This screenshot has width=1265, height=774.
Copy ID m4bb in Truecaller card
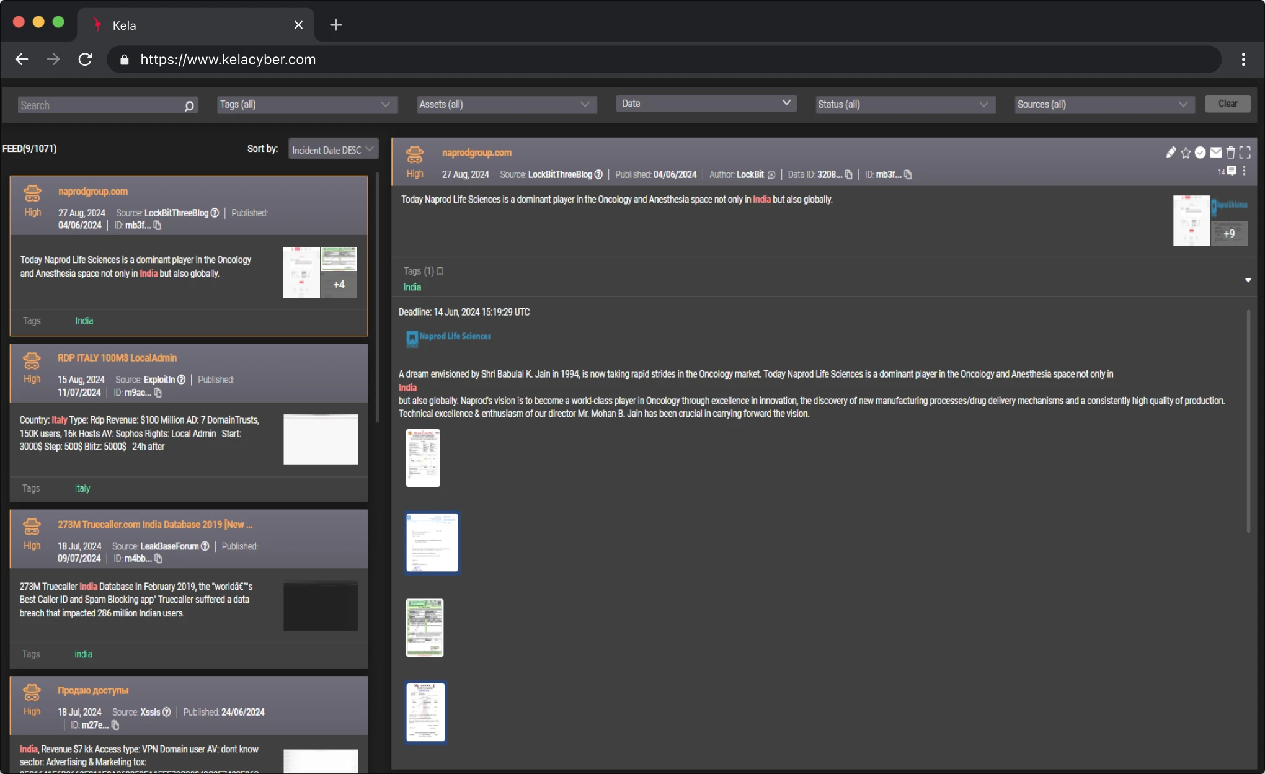(158, 559)
